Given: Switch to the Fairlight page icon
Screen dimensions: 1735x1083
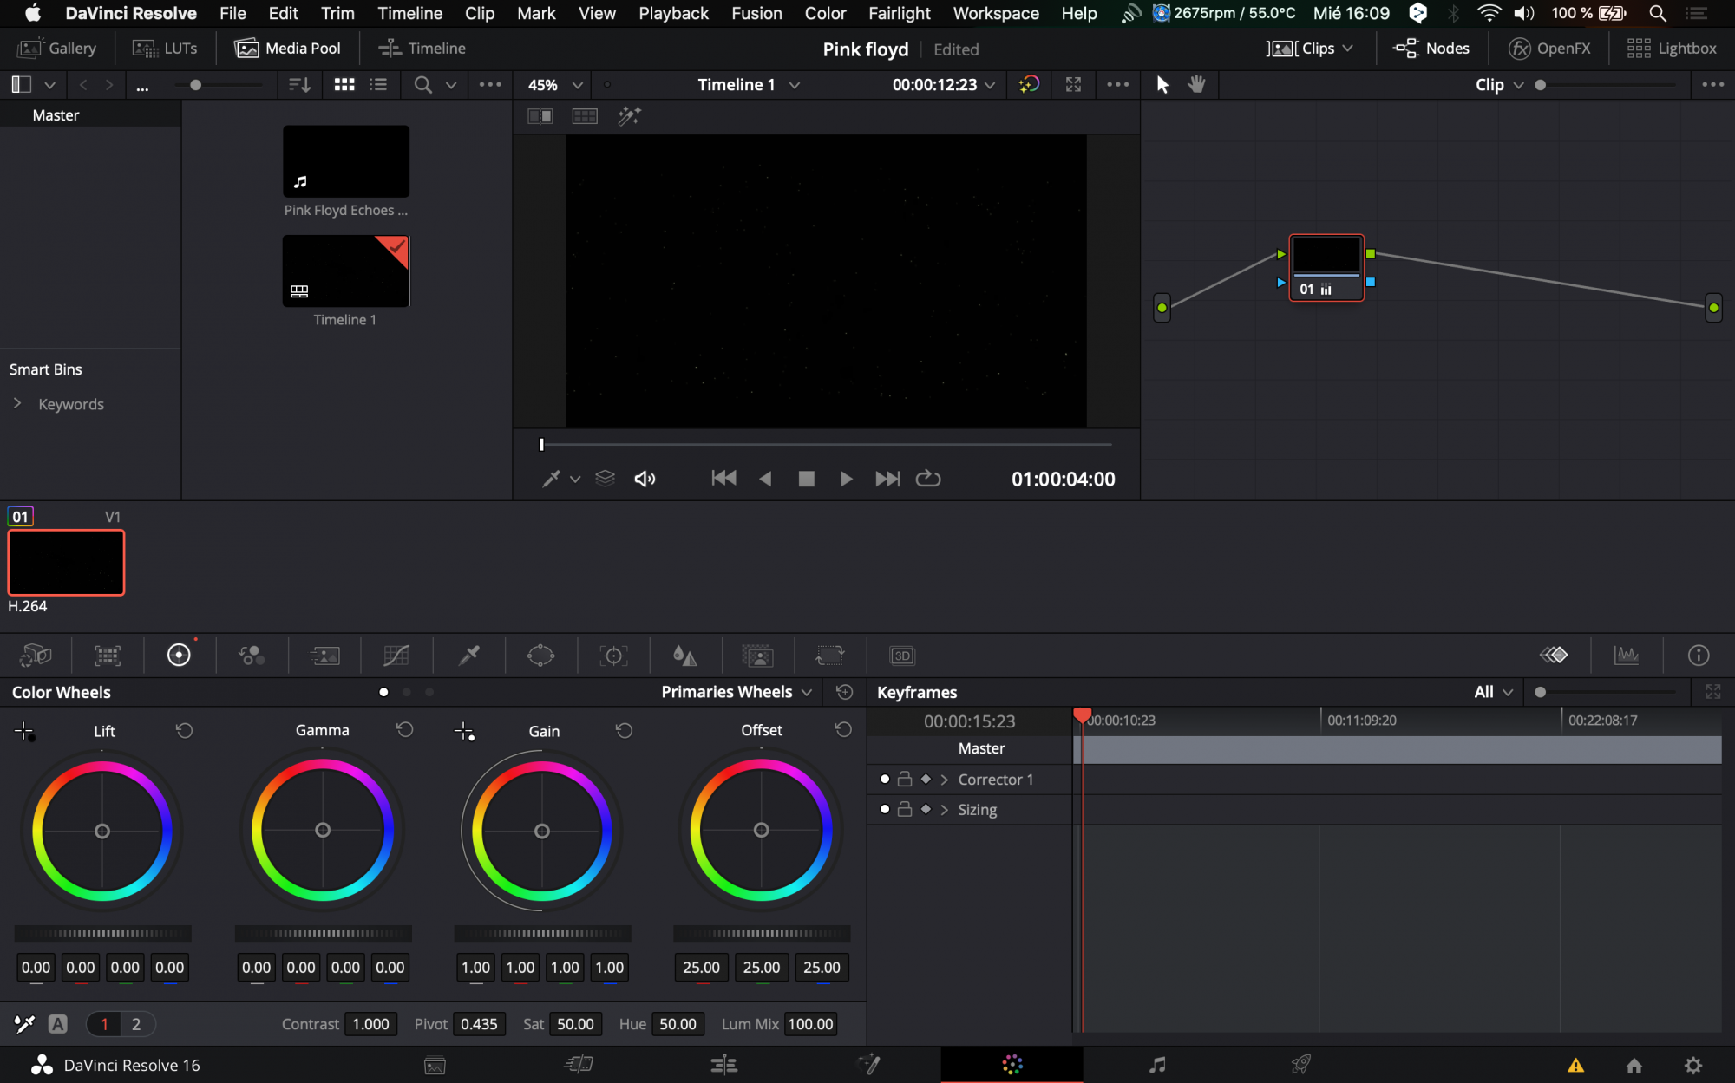Looking at the screenshot, I should (x=1157, y=1065).
